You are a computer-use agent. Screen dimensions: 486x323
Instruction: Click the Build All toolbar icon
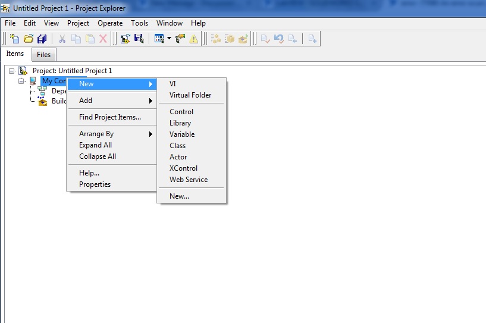[216, 39]
